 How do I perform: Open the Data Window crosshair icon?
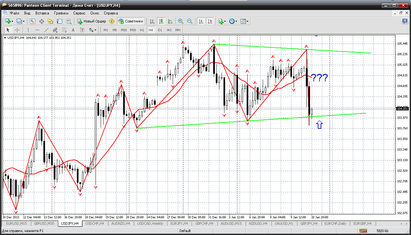point(41,21)
